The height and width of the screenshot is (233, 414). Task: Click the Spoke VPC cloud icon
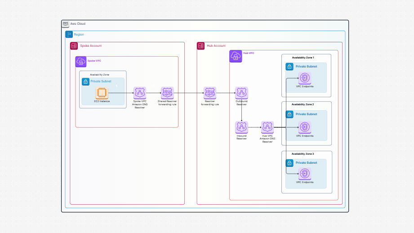[81, 62]
